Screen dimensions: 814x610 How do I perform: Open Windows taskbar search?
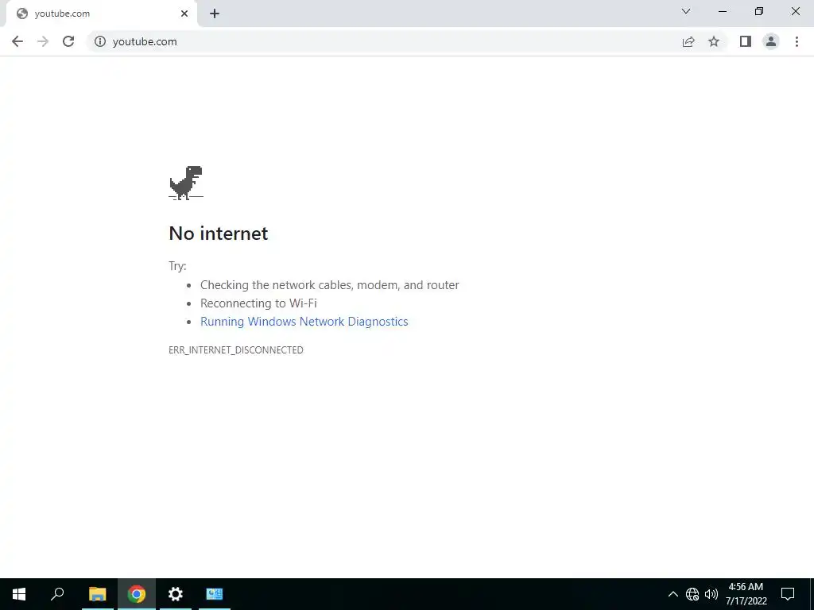(57, 594)
